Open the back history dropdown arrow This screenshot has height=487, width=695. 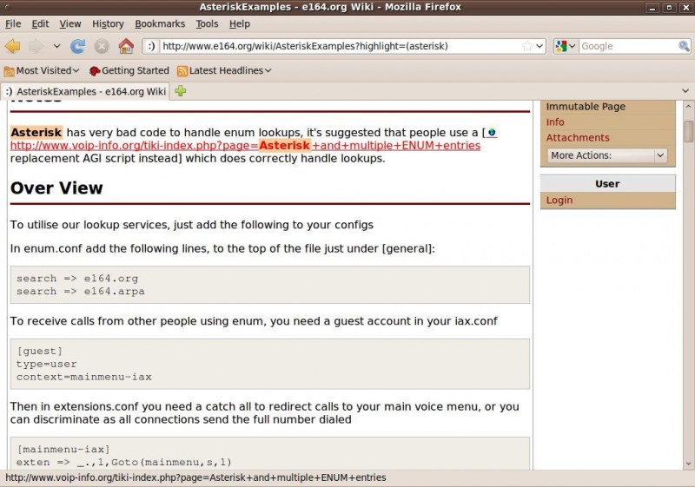[57, 46]
